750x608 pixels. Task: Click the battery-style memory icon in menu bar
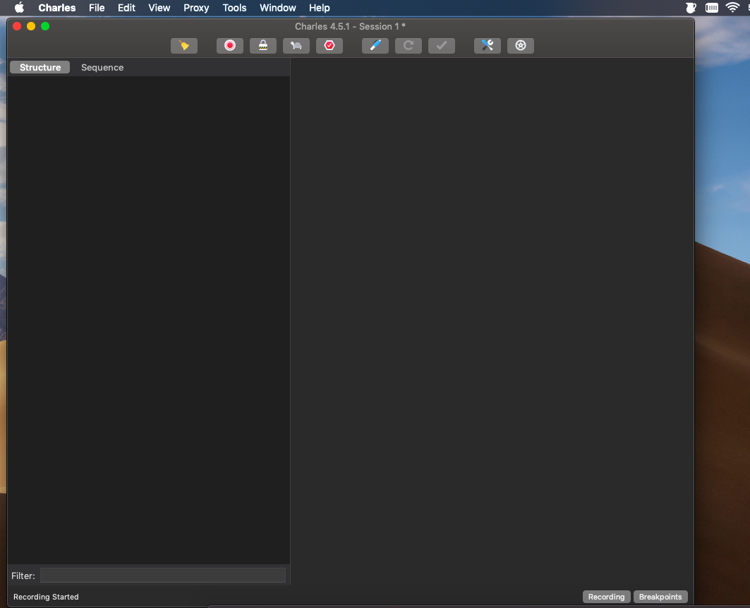pos(712,7)
